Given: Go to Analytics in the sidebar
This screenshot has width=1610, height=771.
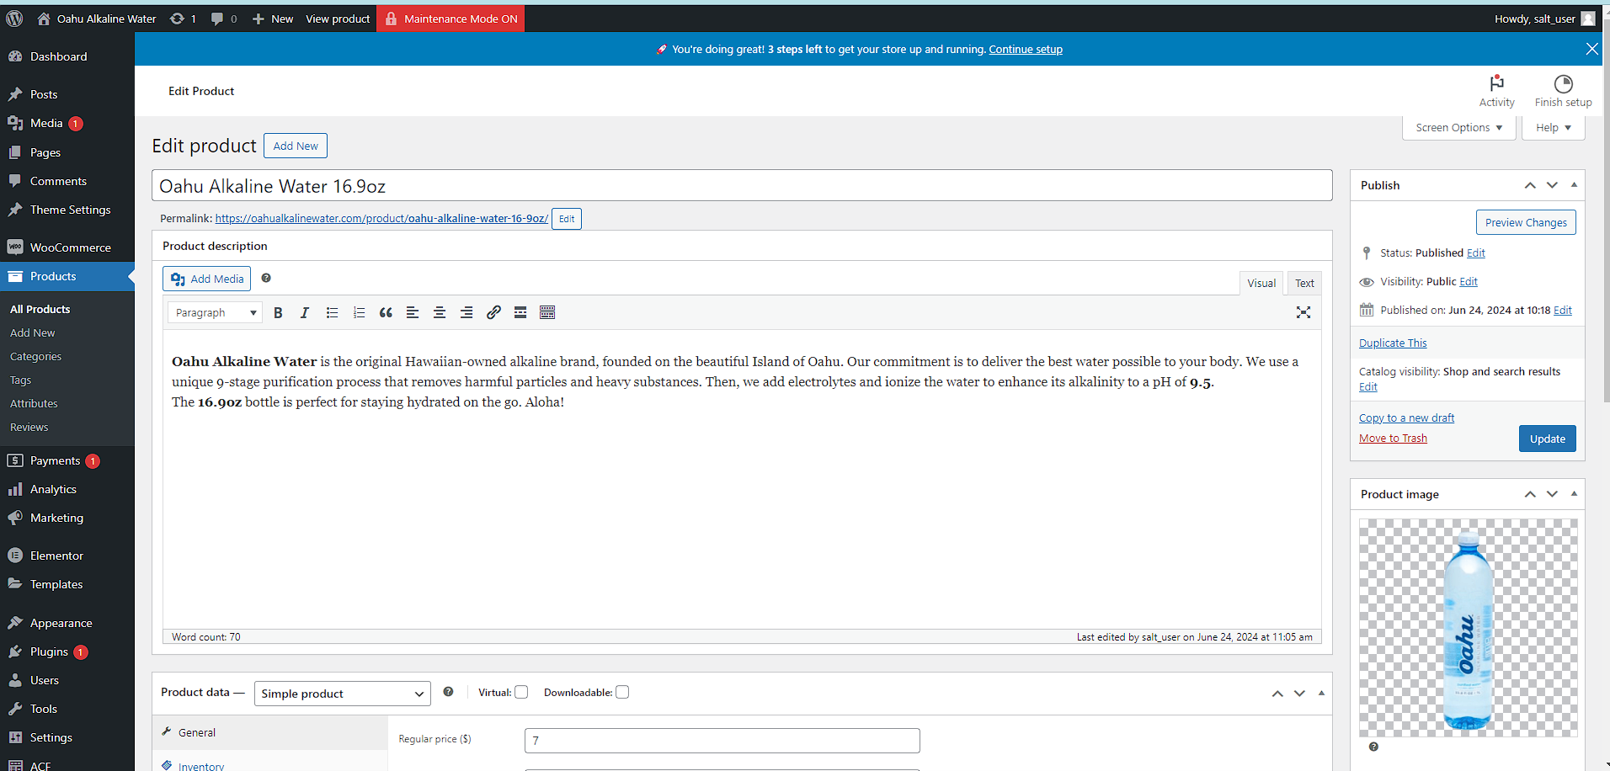Looking at the screenshot, I should (x=67, y=489).
